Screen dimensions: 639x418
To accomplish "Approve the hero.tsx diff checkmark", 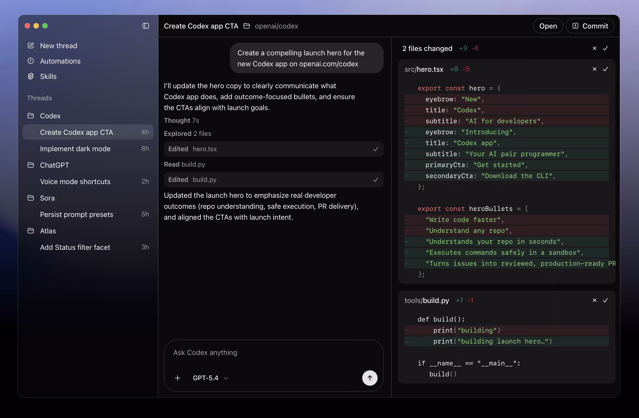I will coord(606,69).
